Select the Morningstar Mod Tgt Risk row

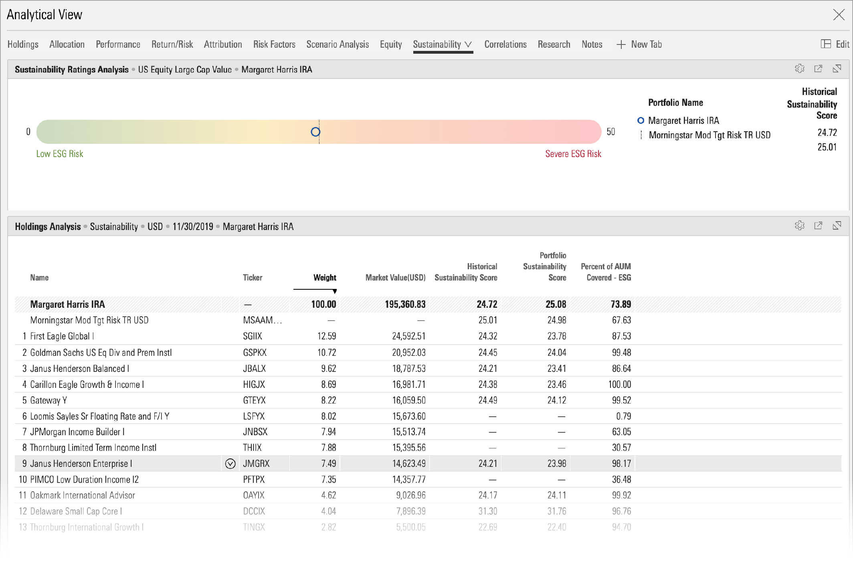428,320
